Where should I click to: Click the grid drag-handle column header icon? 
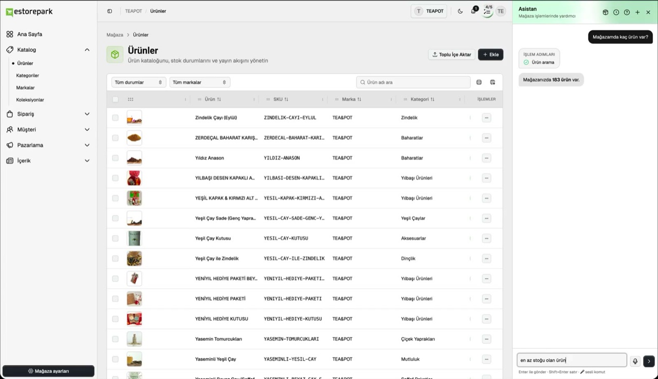[x=131, y=99]
